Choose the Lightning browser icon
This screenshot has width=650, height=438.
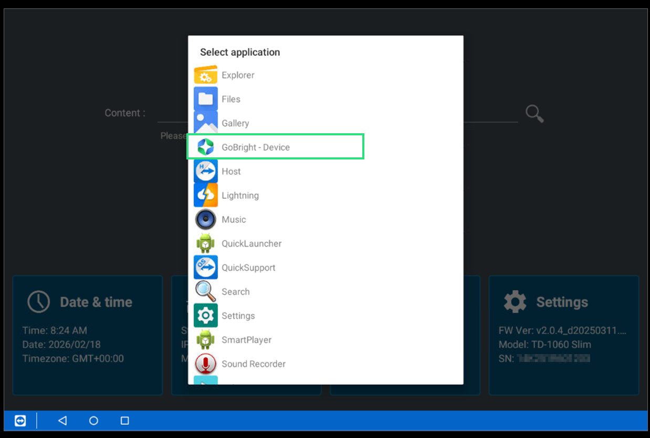(x=205, y=196)
